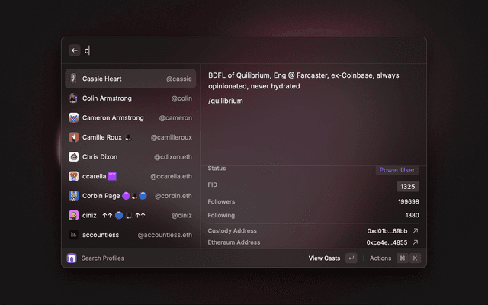Open Custody Address external link arrow
Image resolution: width=488 pixels, height=305 pixels.
point(416,230)
